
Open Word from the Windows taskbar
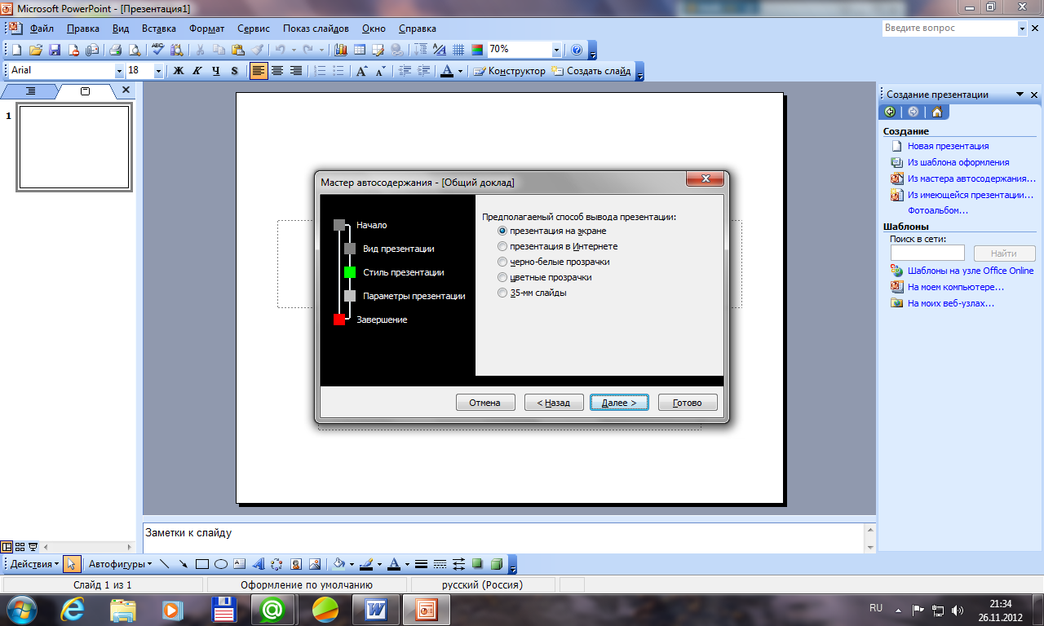point(375,609)
